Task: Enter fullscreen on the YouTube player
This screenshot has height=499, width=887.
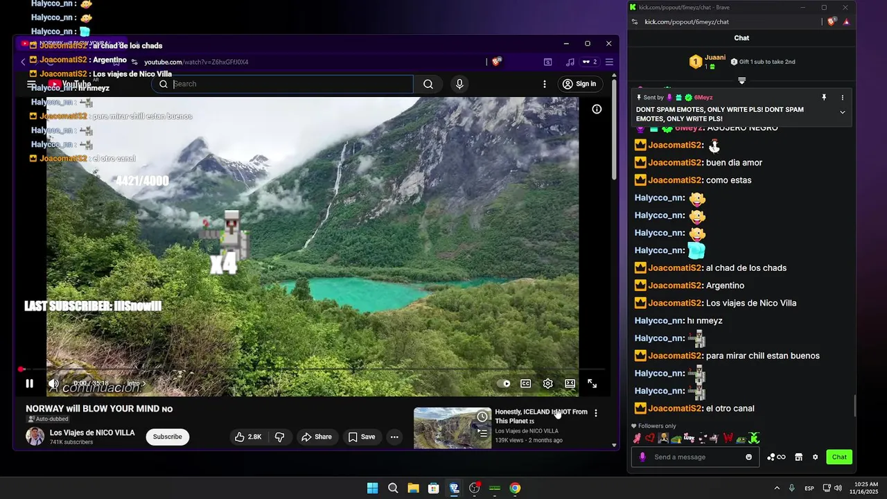Action: (592, 383)
